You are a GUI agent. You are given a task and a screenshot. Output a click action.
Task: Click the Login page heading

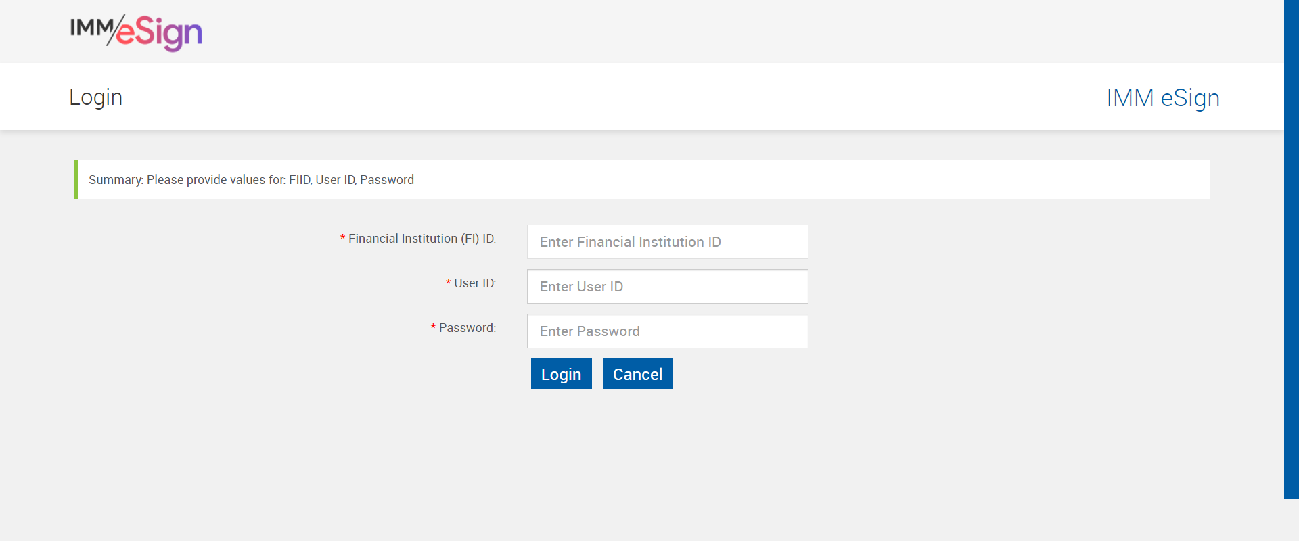point(95,97)
